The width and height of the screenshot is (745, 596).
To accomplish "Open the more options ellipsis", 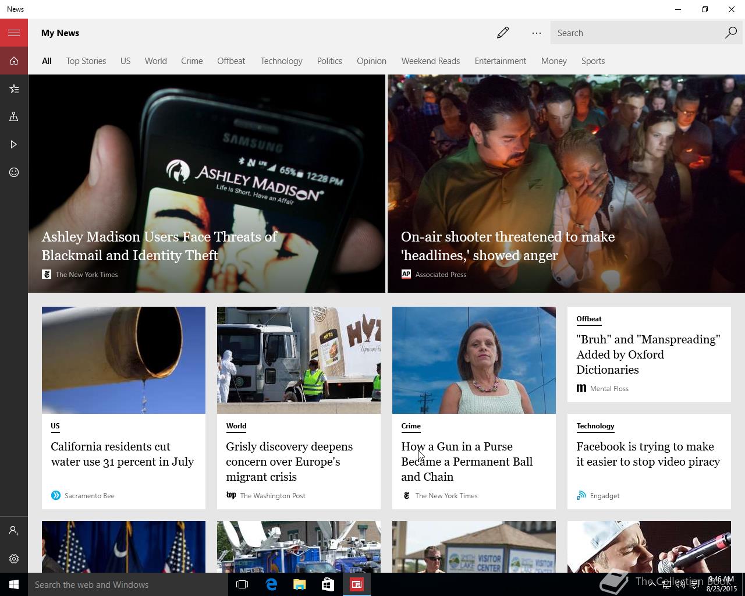I will (x=537, y=33).
